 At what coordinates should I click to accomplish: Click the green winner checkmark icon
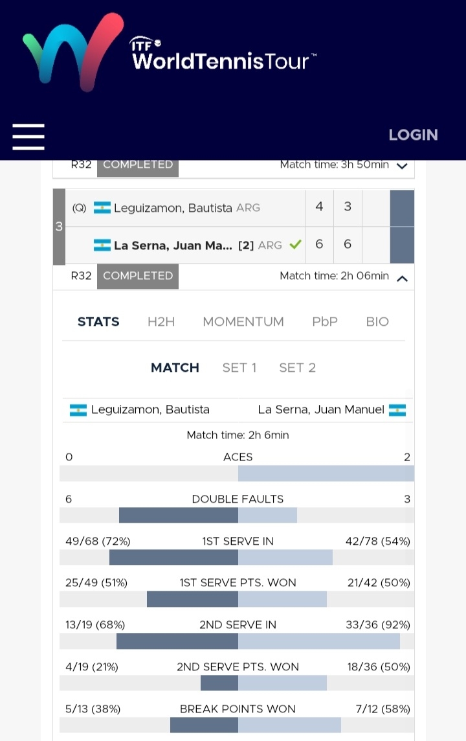pos(295,245)
